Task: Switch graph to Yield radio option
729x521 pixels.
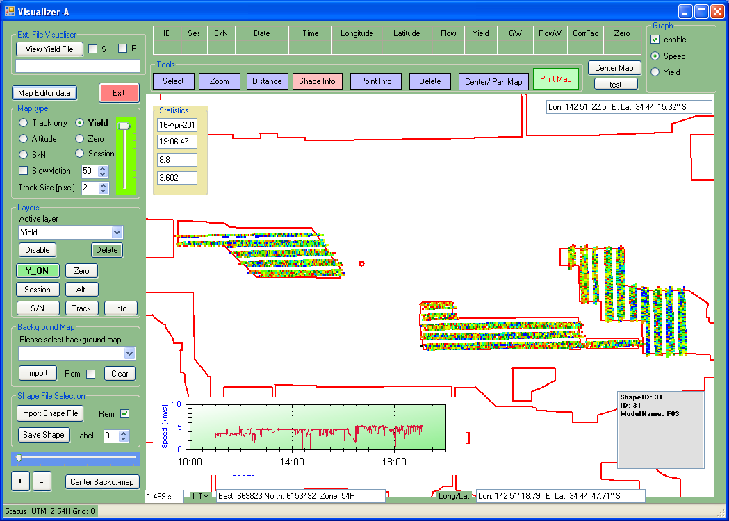Action: click(x=655, y=72)
